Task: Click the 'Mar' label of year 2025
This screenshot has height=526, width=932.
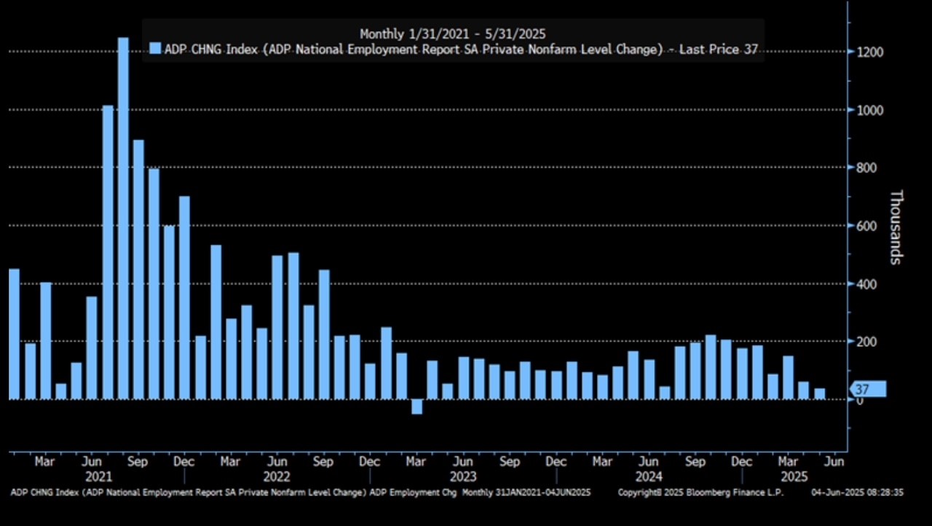Action: point(788,462)
